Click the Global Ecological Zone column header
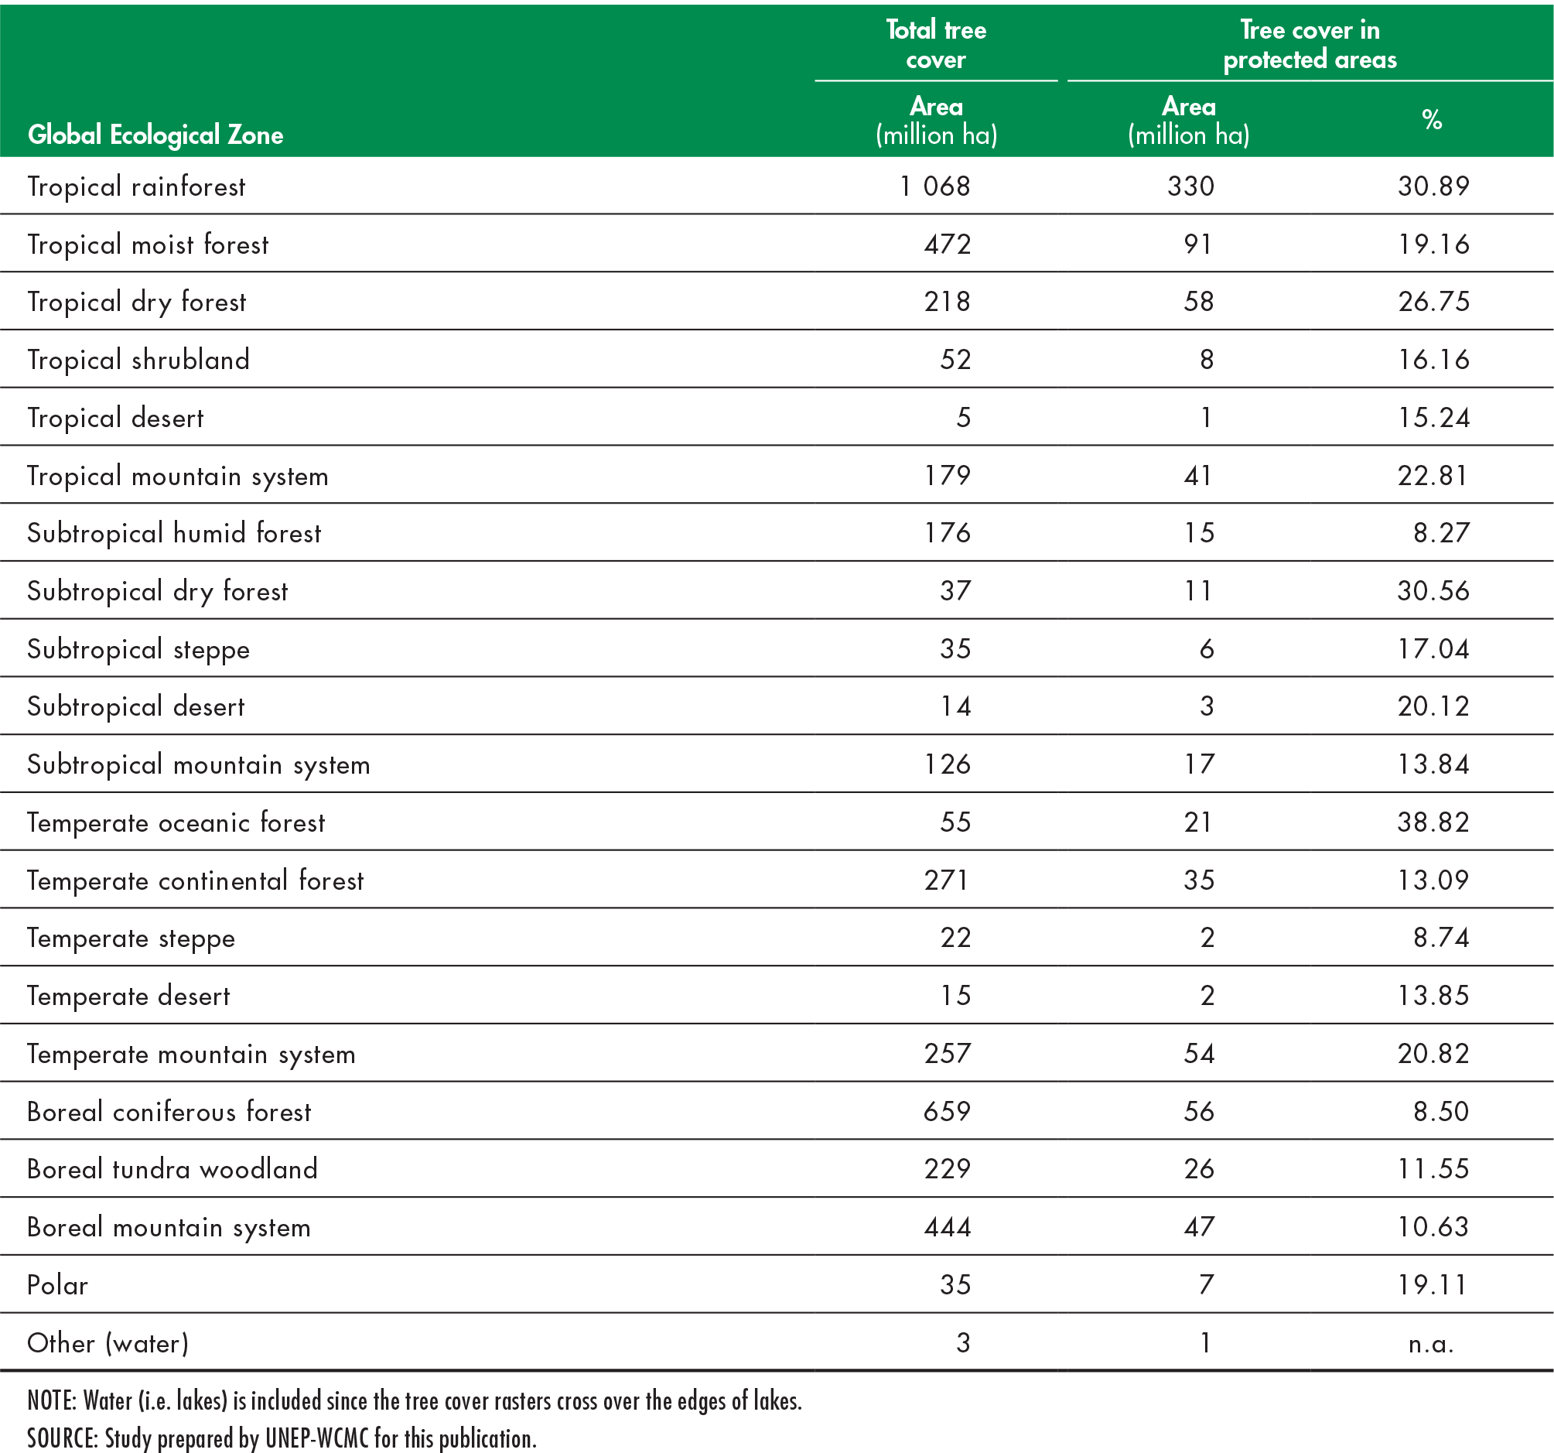The width and height of the screenshot is (1554, 1453). point(155,135)
